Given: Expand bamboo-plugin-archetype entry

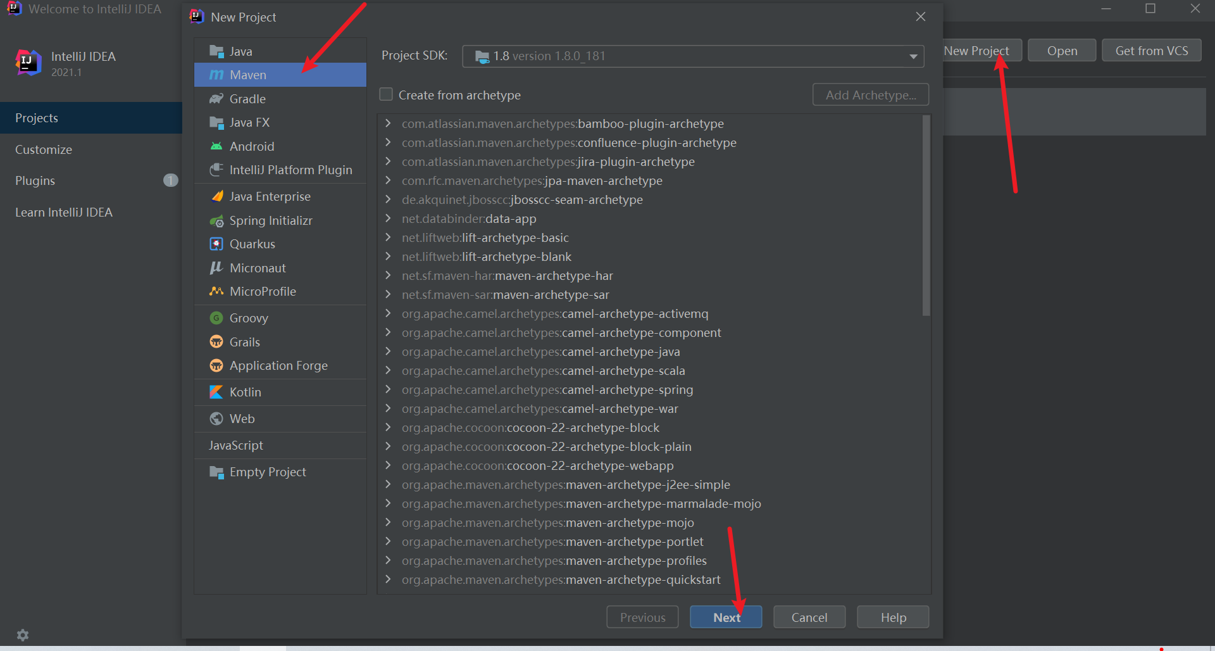Looking at the screenshot, I should [x=388, y=123].
